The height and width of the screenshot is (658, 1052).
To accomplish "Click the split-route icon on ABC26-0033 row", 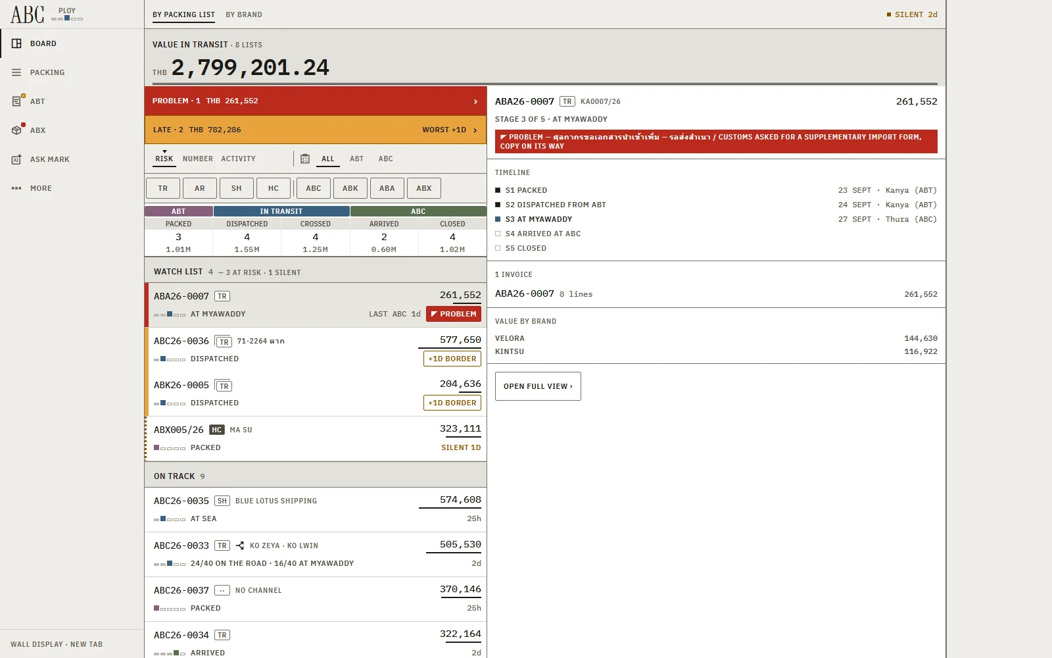I will point(240,545).
